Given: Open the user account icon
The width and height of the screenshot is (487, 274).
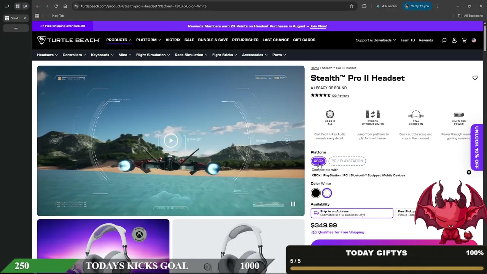Looking at the screenshot, I should 454,40.
